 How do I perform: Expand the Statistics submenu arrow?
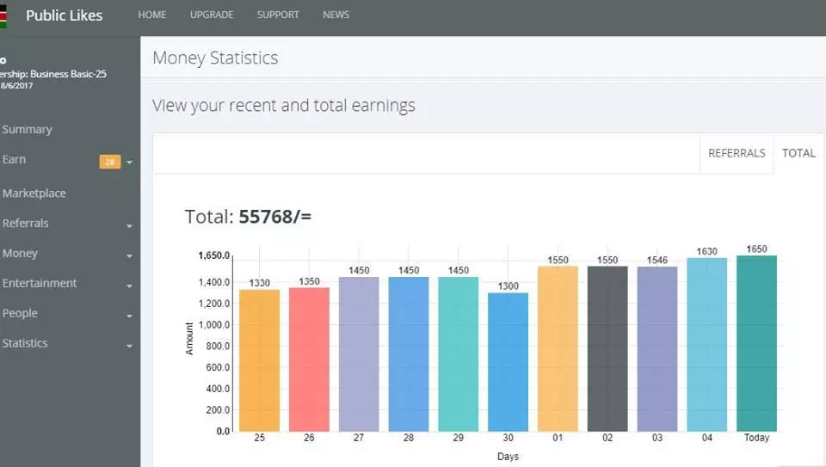click(x=130, y=346)
